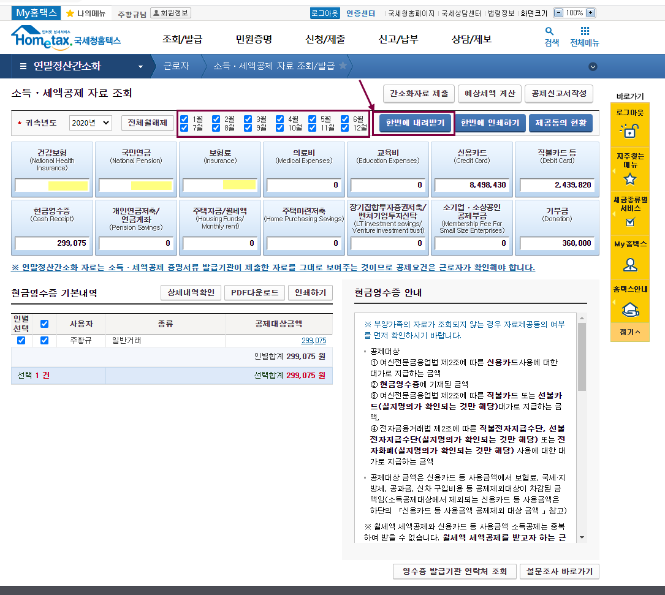
Task: Open the favorite menu star icon
Action: 629,179
